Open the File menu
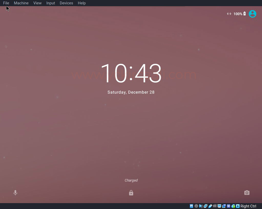 [6, 3]
